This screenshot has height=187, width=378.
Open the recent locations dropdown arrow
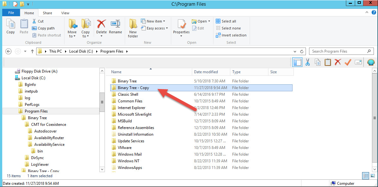25,51
